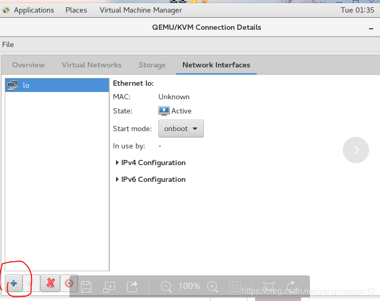Click the fit to screen icon
The image size is (380, 301).
click(269, 287)
